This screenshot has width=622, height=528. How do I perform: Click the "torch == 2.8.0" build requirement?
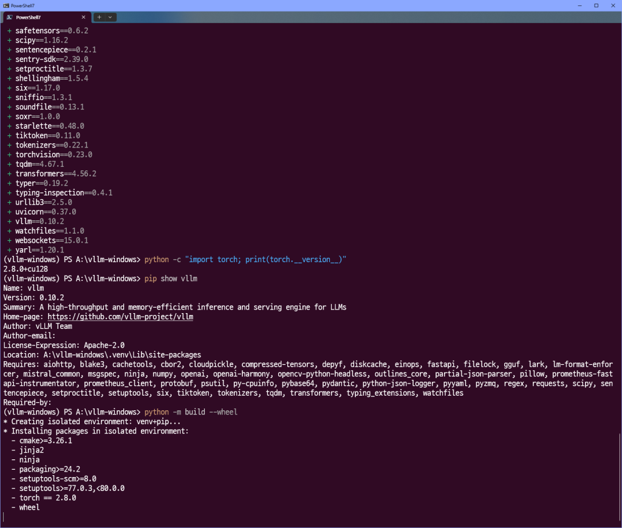pyautogui.click(x=47, y=498)
